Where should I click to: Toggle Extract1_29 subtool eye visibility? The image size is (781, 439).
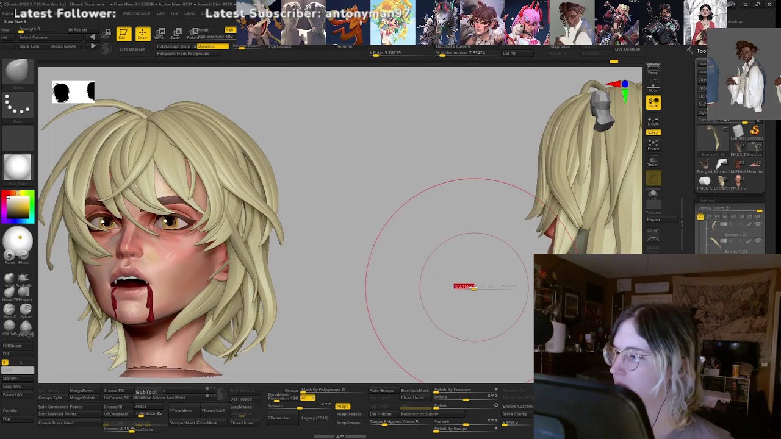(758, 225)
